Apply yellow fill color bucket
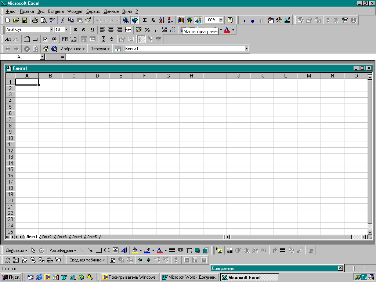Screen dimensions: 376x282 [135, 250]
